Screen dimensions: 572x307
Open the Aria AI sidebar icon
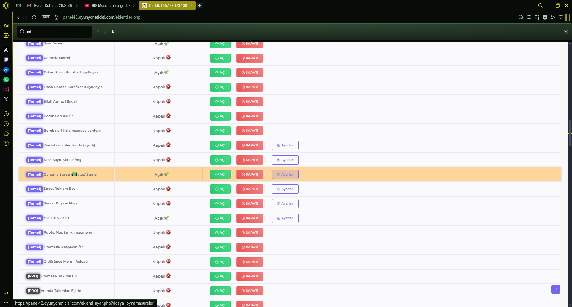6,50
